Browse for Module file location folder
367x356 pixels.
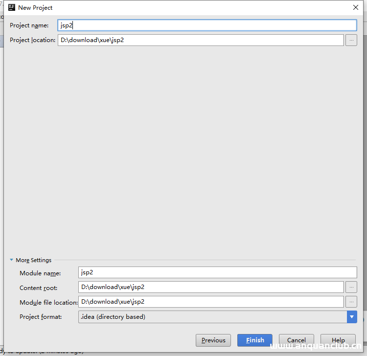pos(351,302)
